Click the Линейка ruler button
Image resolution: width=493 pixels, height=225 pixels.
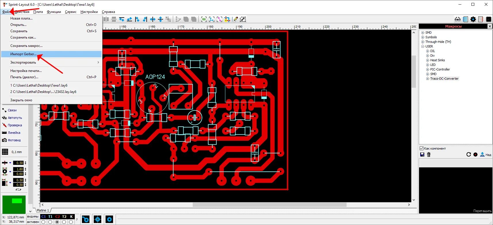(11, 133)
